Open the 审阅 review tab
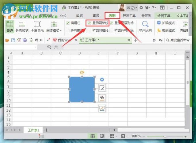The height and width of the screenshot is (143, 196). [96, 16]
